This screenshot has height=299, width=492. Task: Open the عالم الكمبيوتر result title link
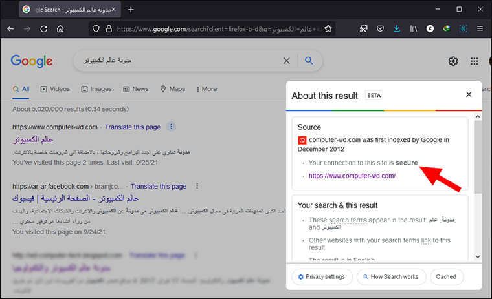(33, 139)
